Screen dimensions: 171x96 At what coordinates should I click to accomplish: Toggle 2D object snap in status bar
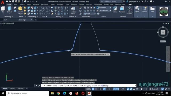[118, 89]
